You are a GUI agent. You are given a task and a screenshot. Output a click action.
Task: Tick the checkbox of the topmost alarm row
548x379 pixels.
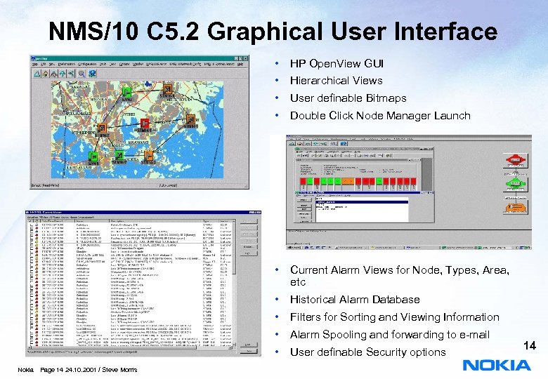pos(30,225)
